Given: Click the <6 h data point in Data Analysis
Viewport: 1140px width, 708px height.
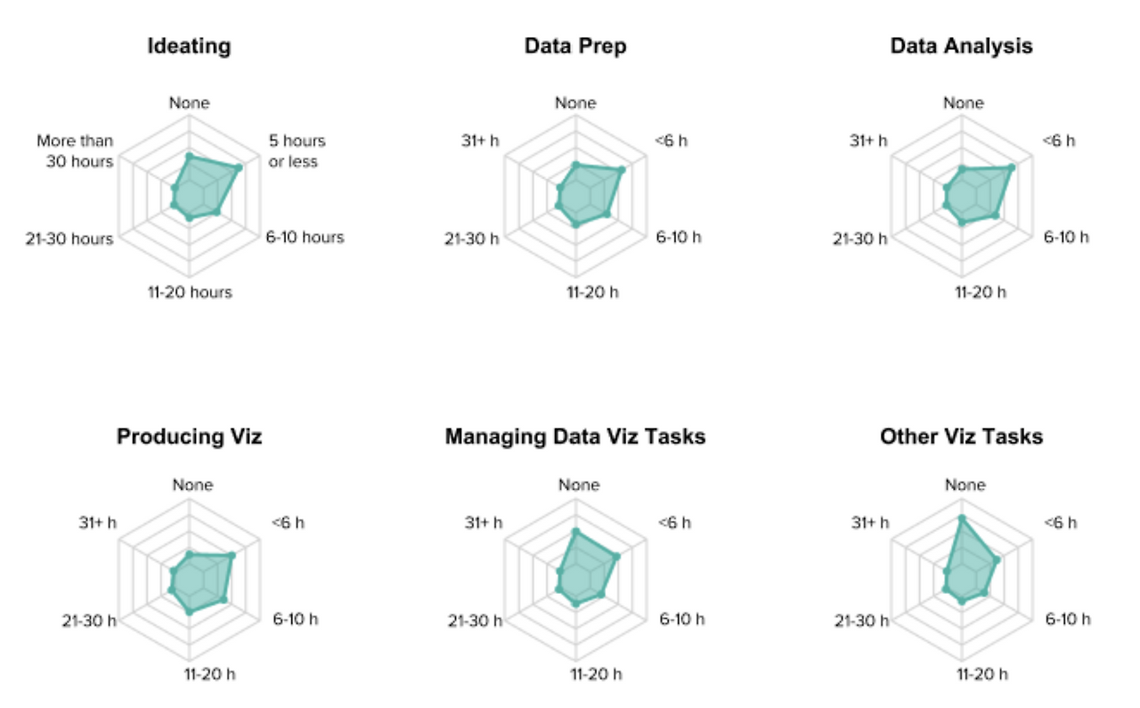Looking at the screenshot, I should (x=1011, y=167).
